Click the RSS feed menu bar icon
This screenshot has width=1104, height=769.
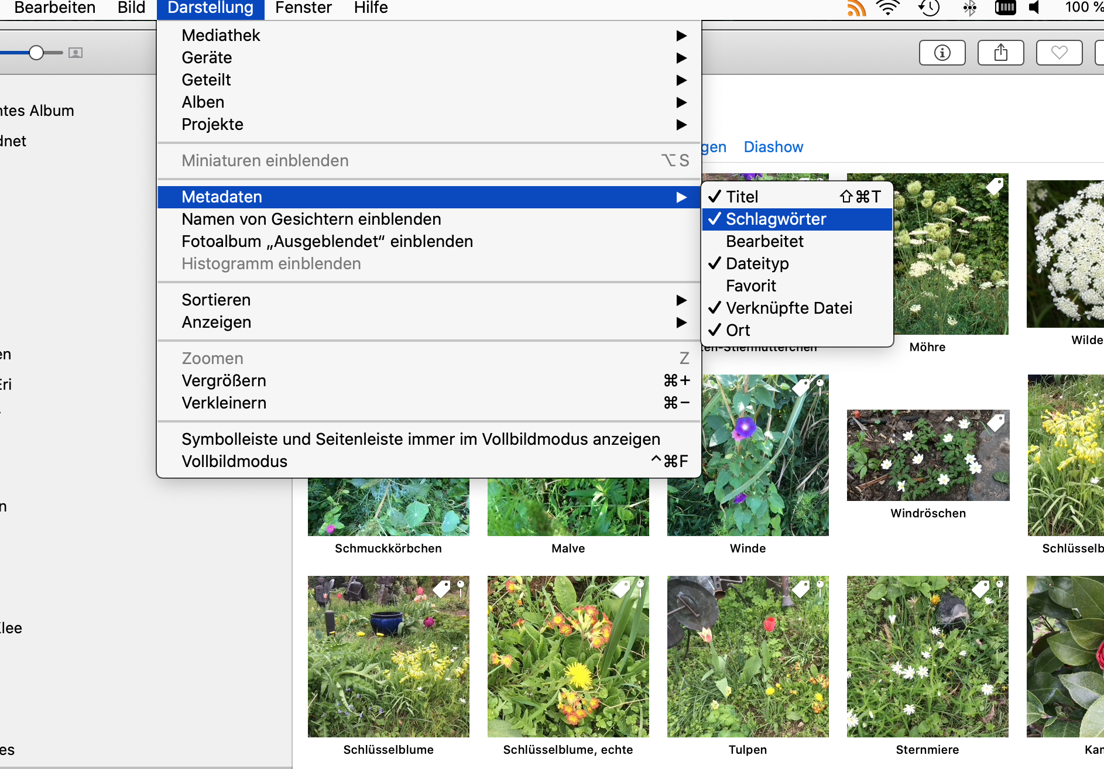pyautogui.click(x=856, y=8)
